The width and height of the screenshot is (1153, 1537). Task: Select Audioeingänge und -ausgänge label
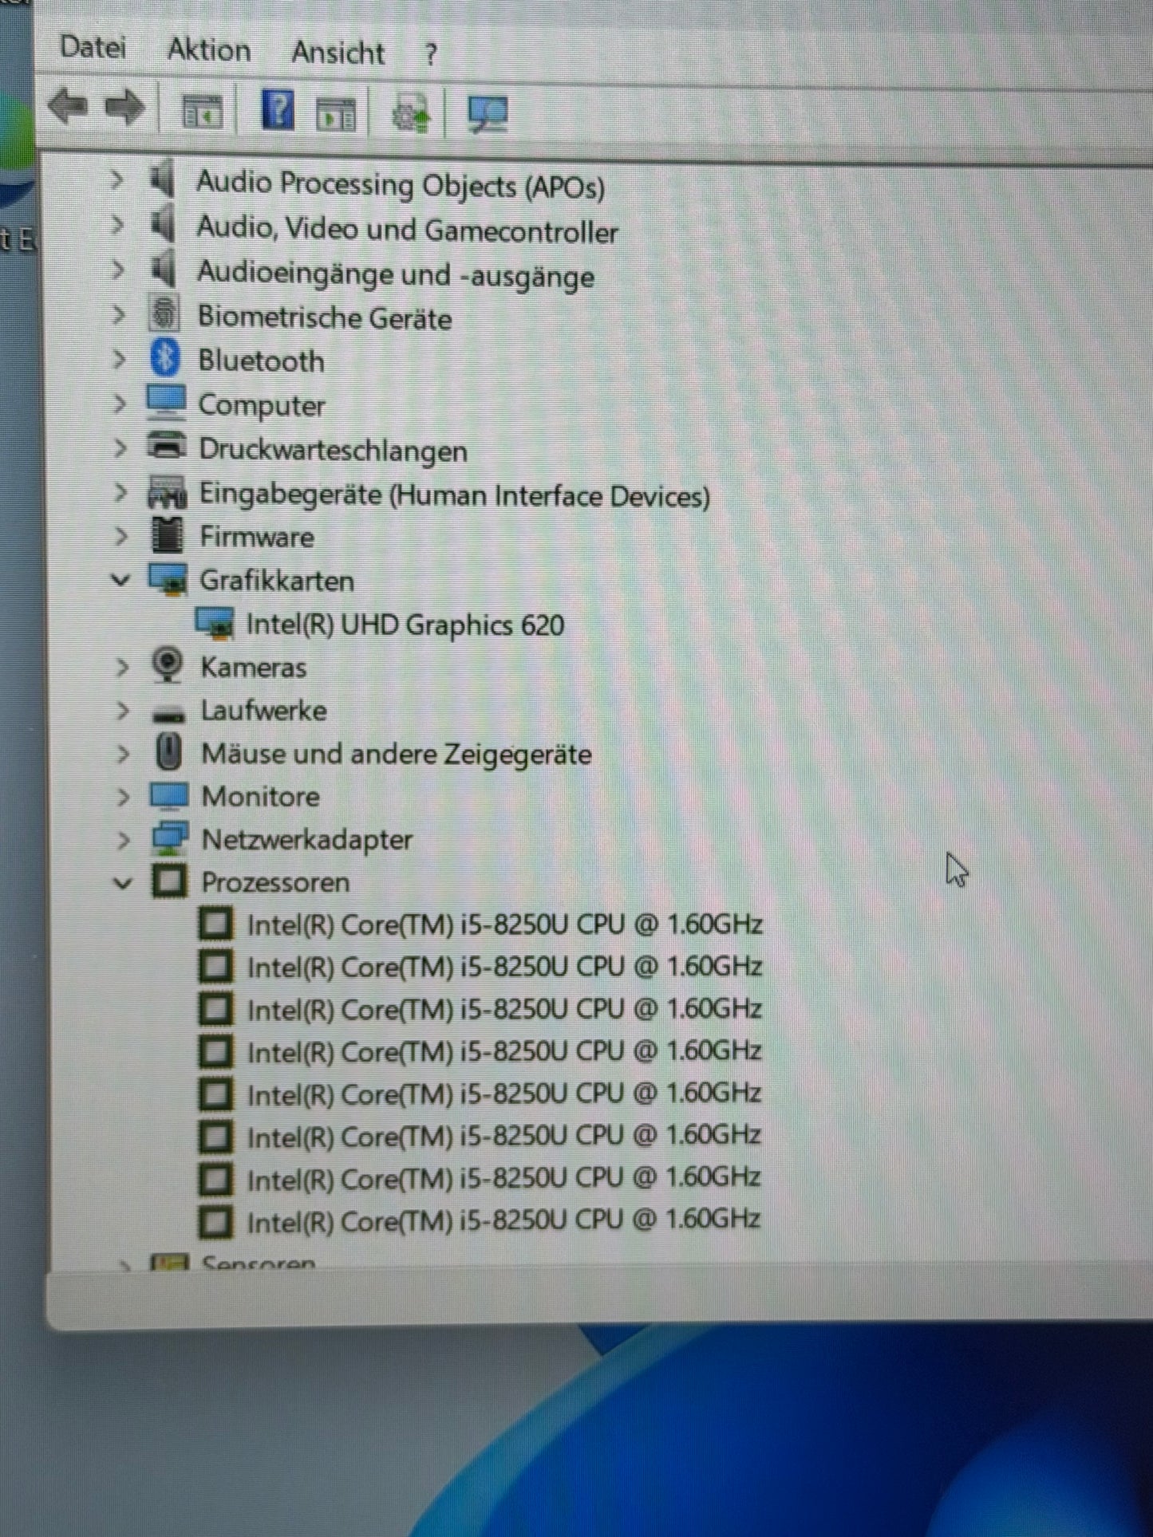coord(396,275)
